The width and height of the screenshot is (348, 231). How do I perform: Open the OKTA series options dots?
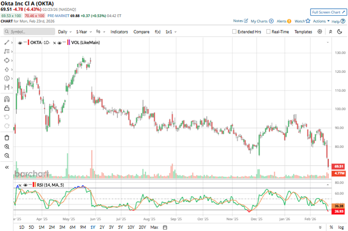point(25,42)
